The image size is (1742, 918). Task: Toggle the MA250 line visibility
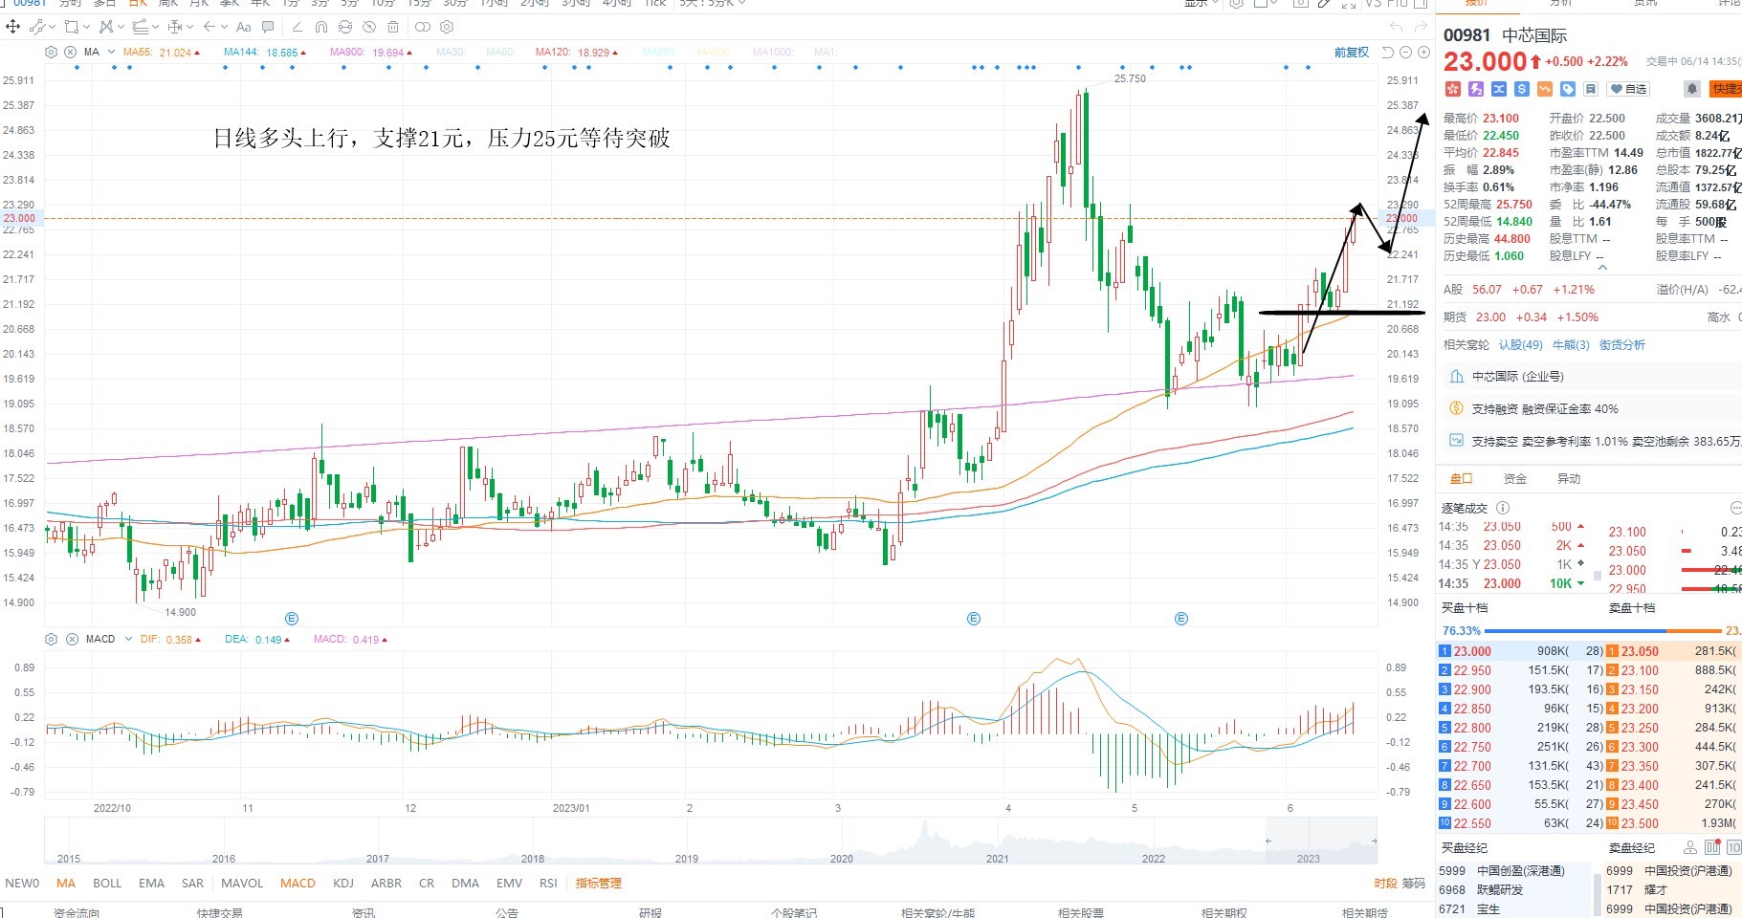point(658,53)
